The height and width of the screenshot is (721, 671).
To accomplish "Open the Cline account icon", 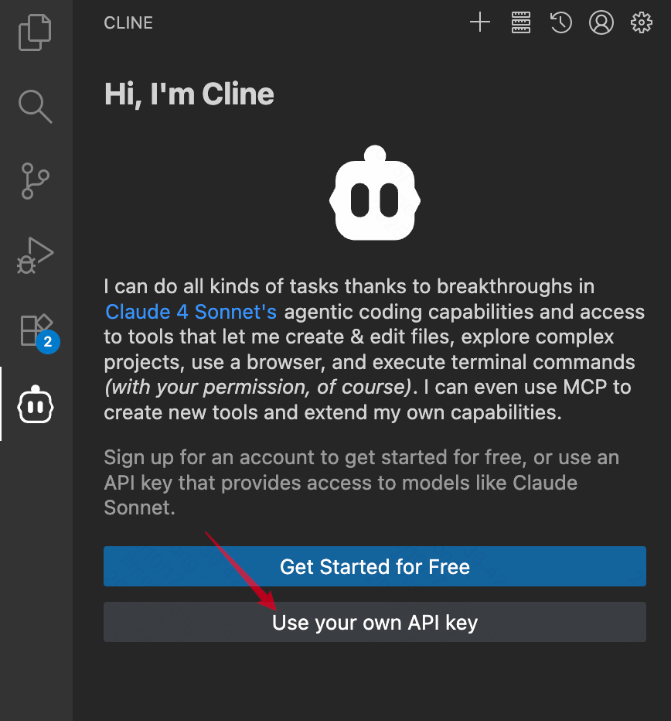I will click(601, 22).
